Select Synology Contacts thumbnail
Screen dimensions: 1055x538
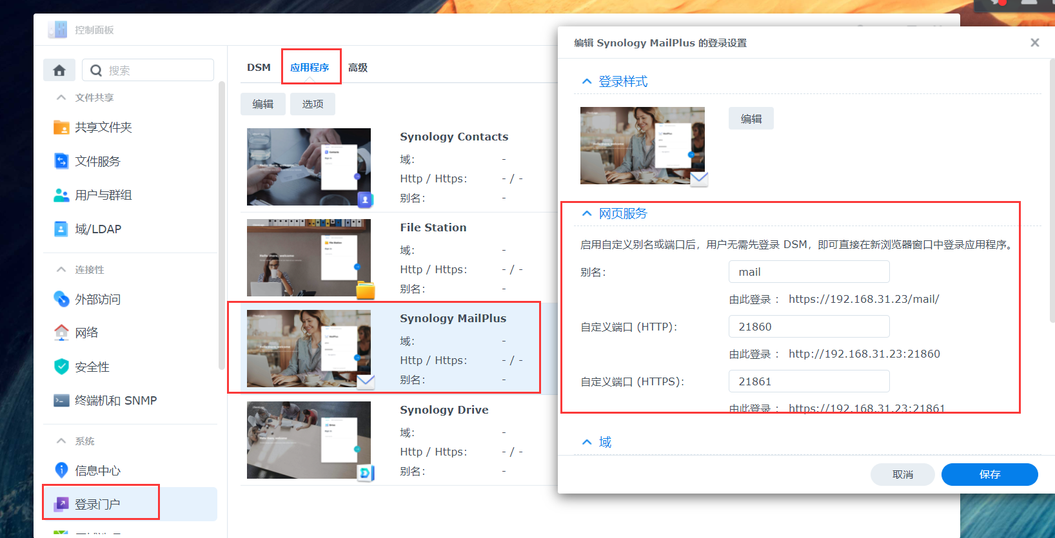[x=309, y=167]
